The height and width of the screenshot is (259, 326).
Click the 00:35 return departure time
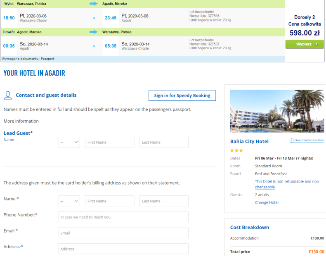(x=9, y=46)
